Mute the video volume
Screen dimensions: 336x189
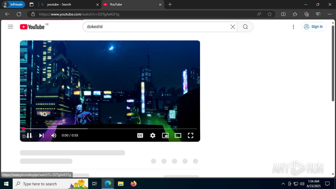54,135
